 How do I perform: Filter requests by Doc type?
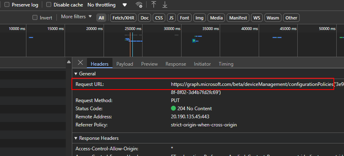tap(145, 18)
